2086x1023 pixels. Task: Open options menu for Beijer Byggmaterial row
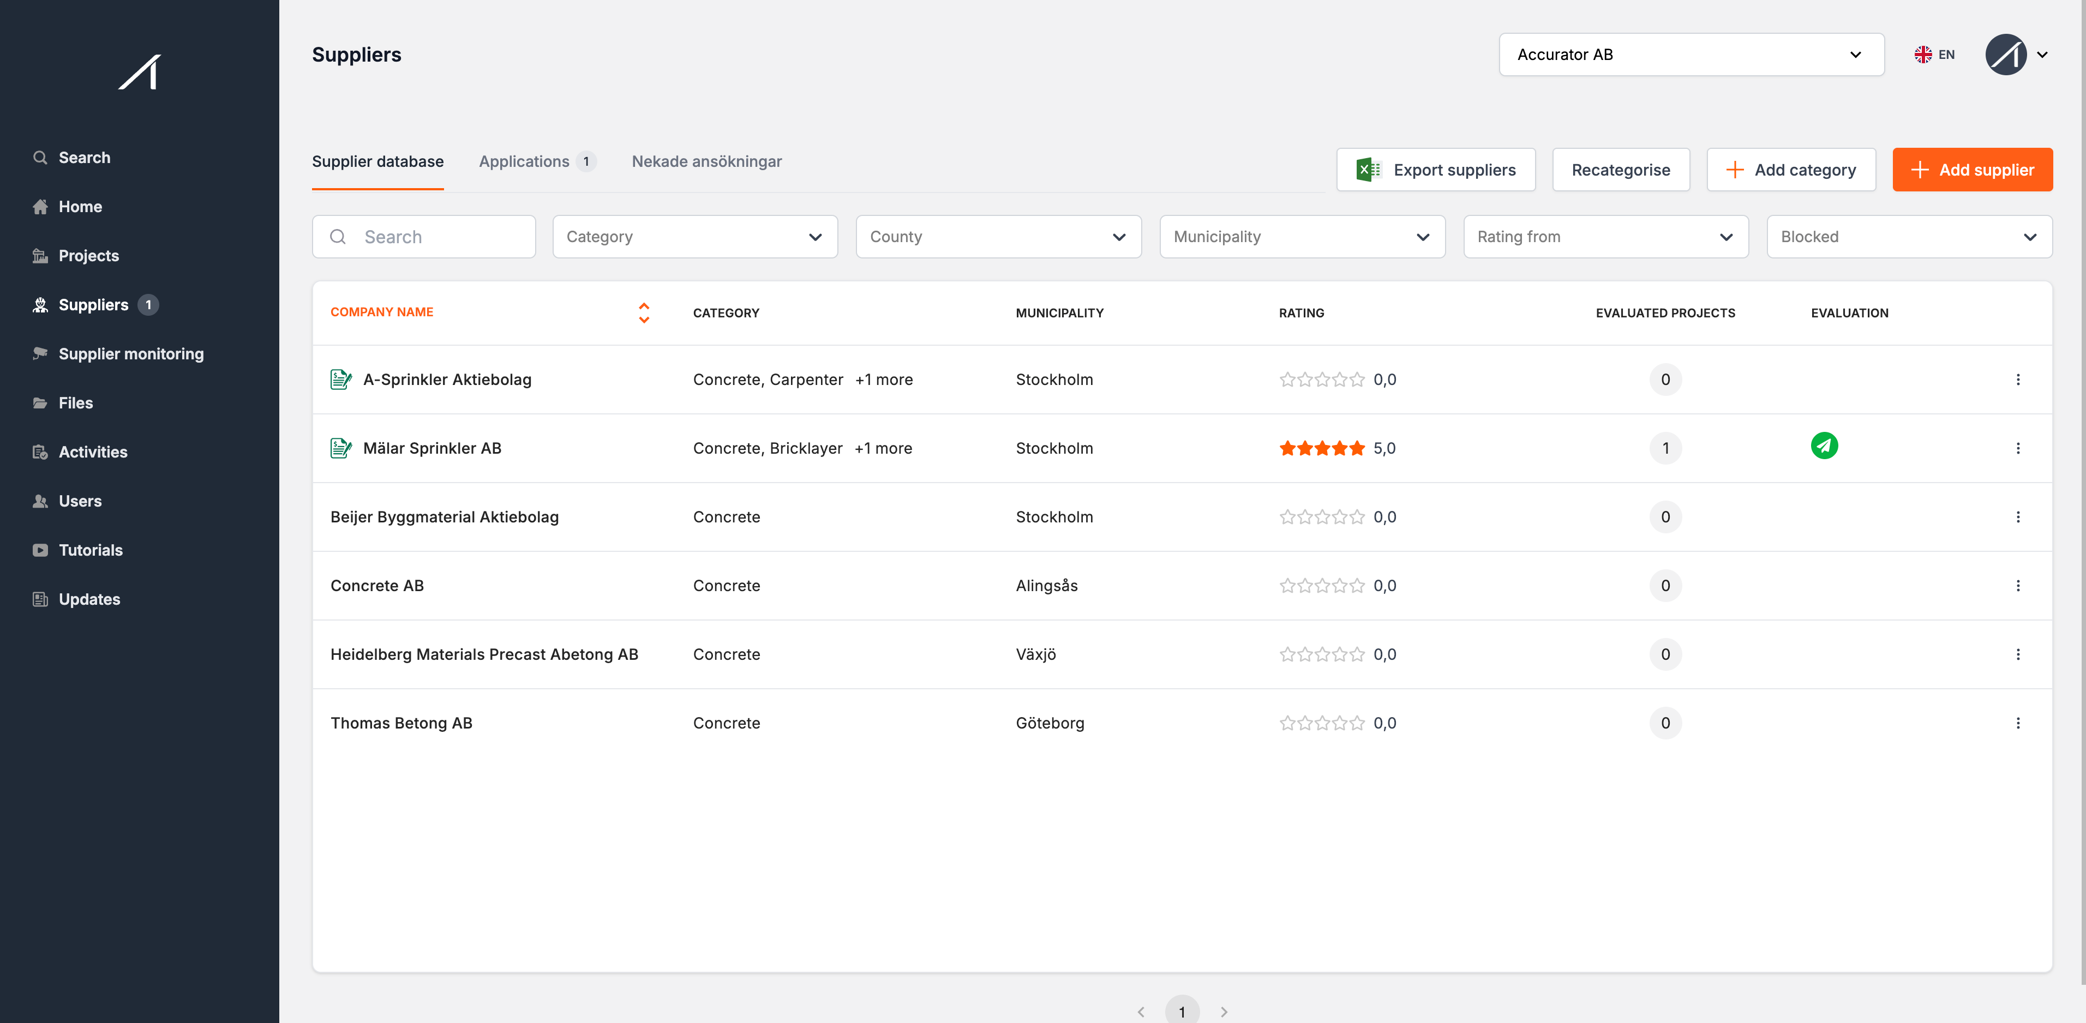(x=2017, y=517)
